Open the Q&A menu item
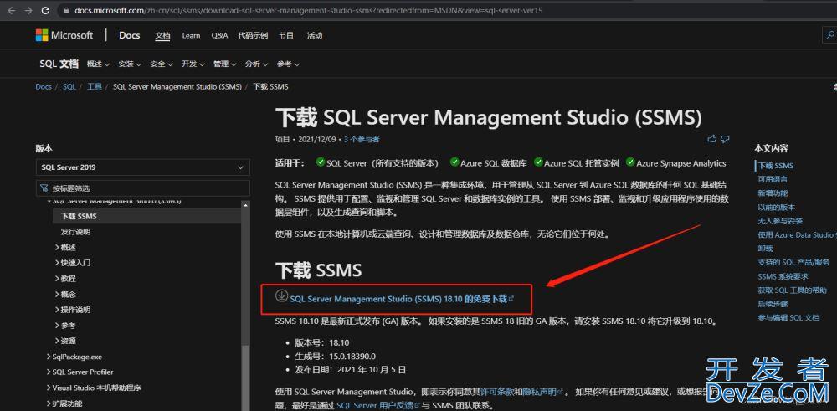 tap(219, 36)
